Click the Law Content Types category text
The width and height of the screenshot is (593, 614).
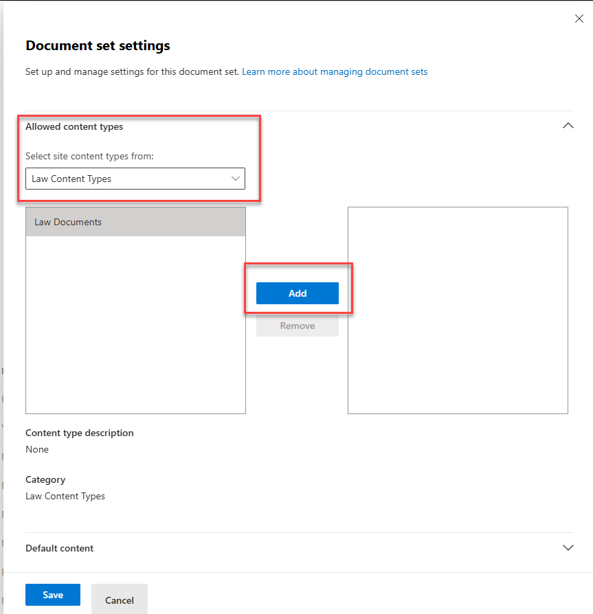pyautogui.click(x=65, y=496)
